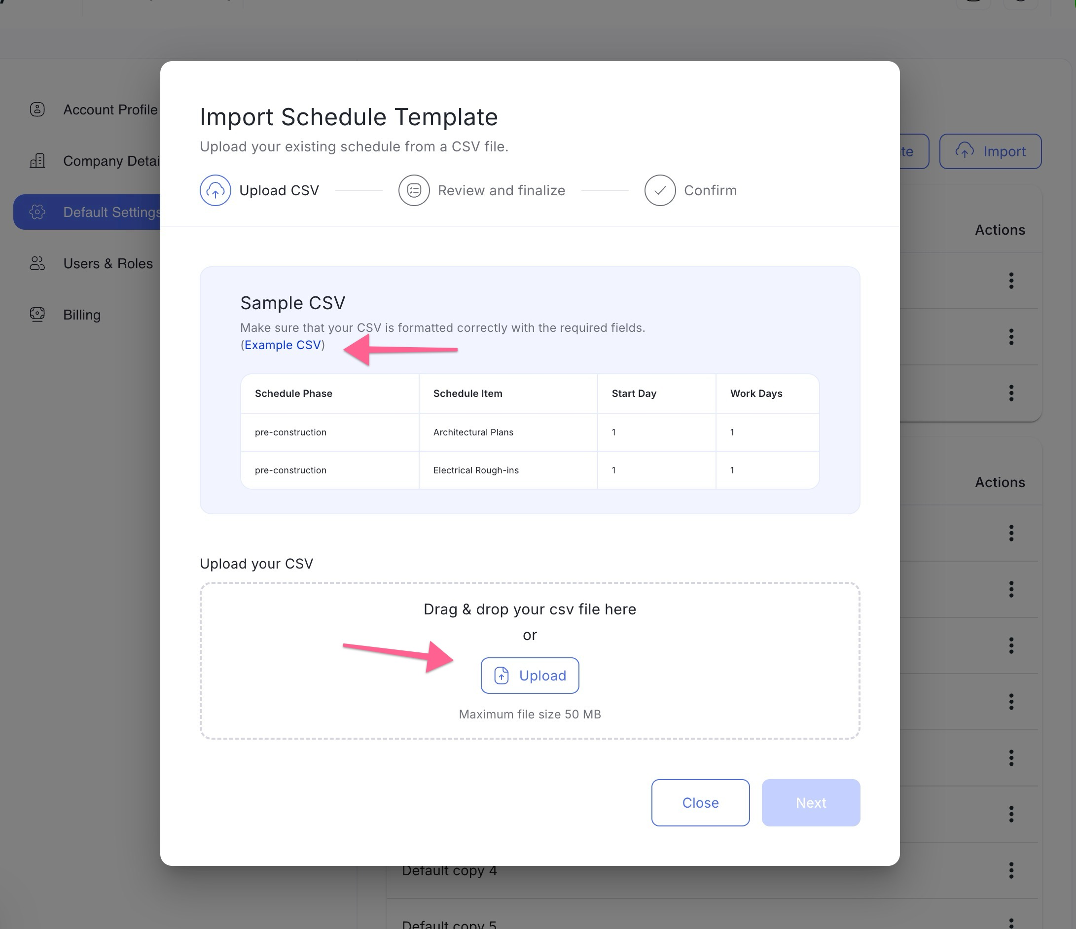This screenshot has height=929, width=1076.
Task: Close the Import Schedule Template dialog
Action: (700, 803)
